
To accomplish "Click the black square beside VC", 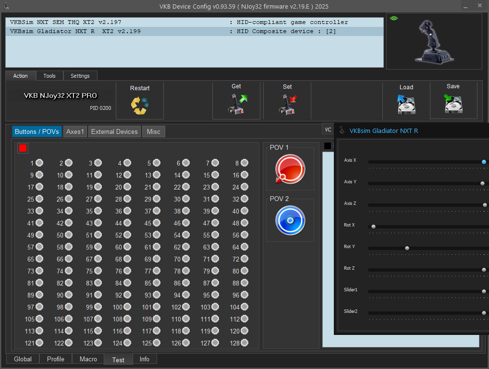I will coord(328,145).
